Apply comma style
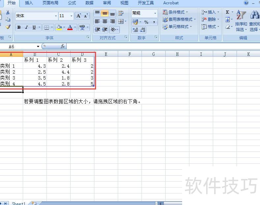Image resolution: width=260 pixels, height=205 pixels. click(154, 22)
